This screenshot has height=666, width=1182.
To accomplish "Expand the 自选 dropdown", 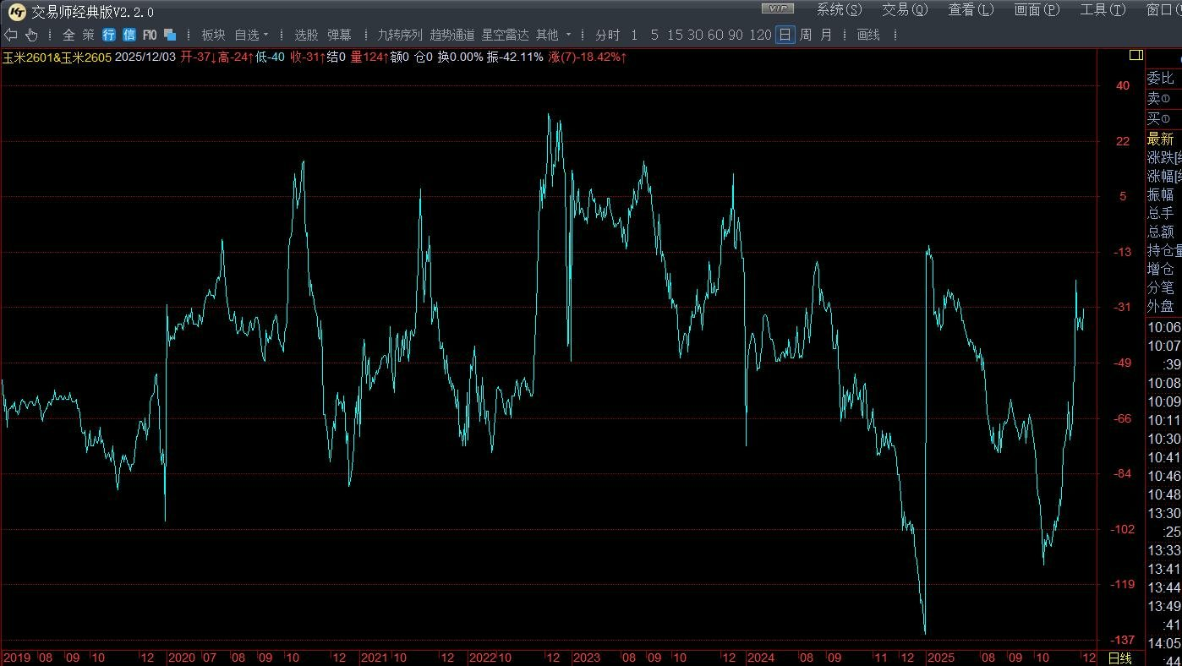I will pos(251,35).
